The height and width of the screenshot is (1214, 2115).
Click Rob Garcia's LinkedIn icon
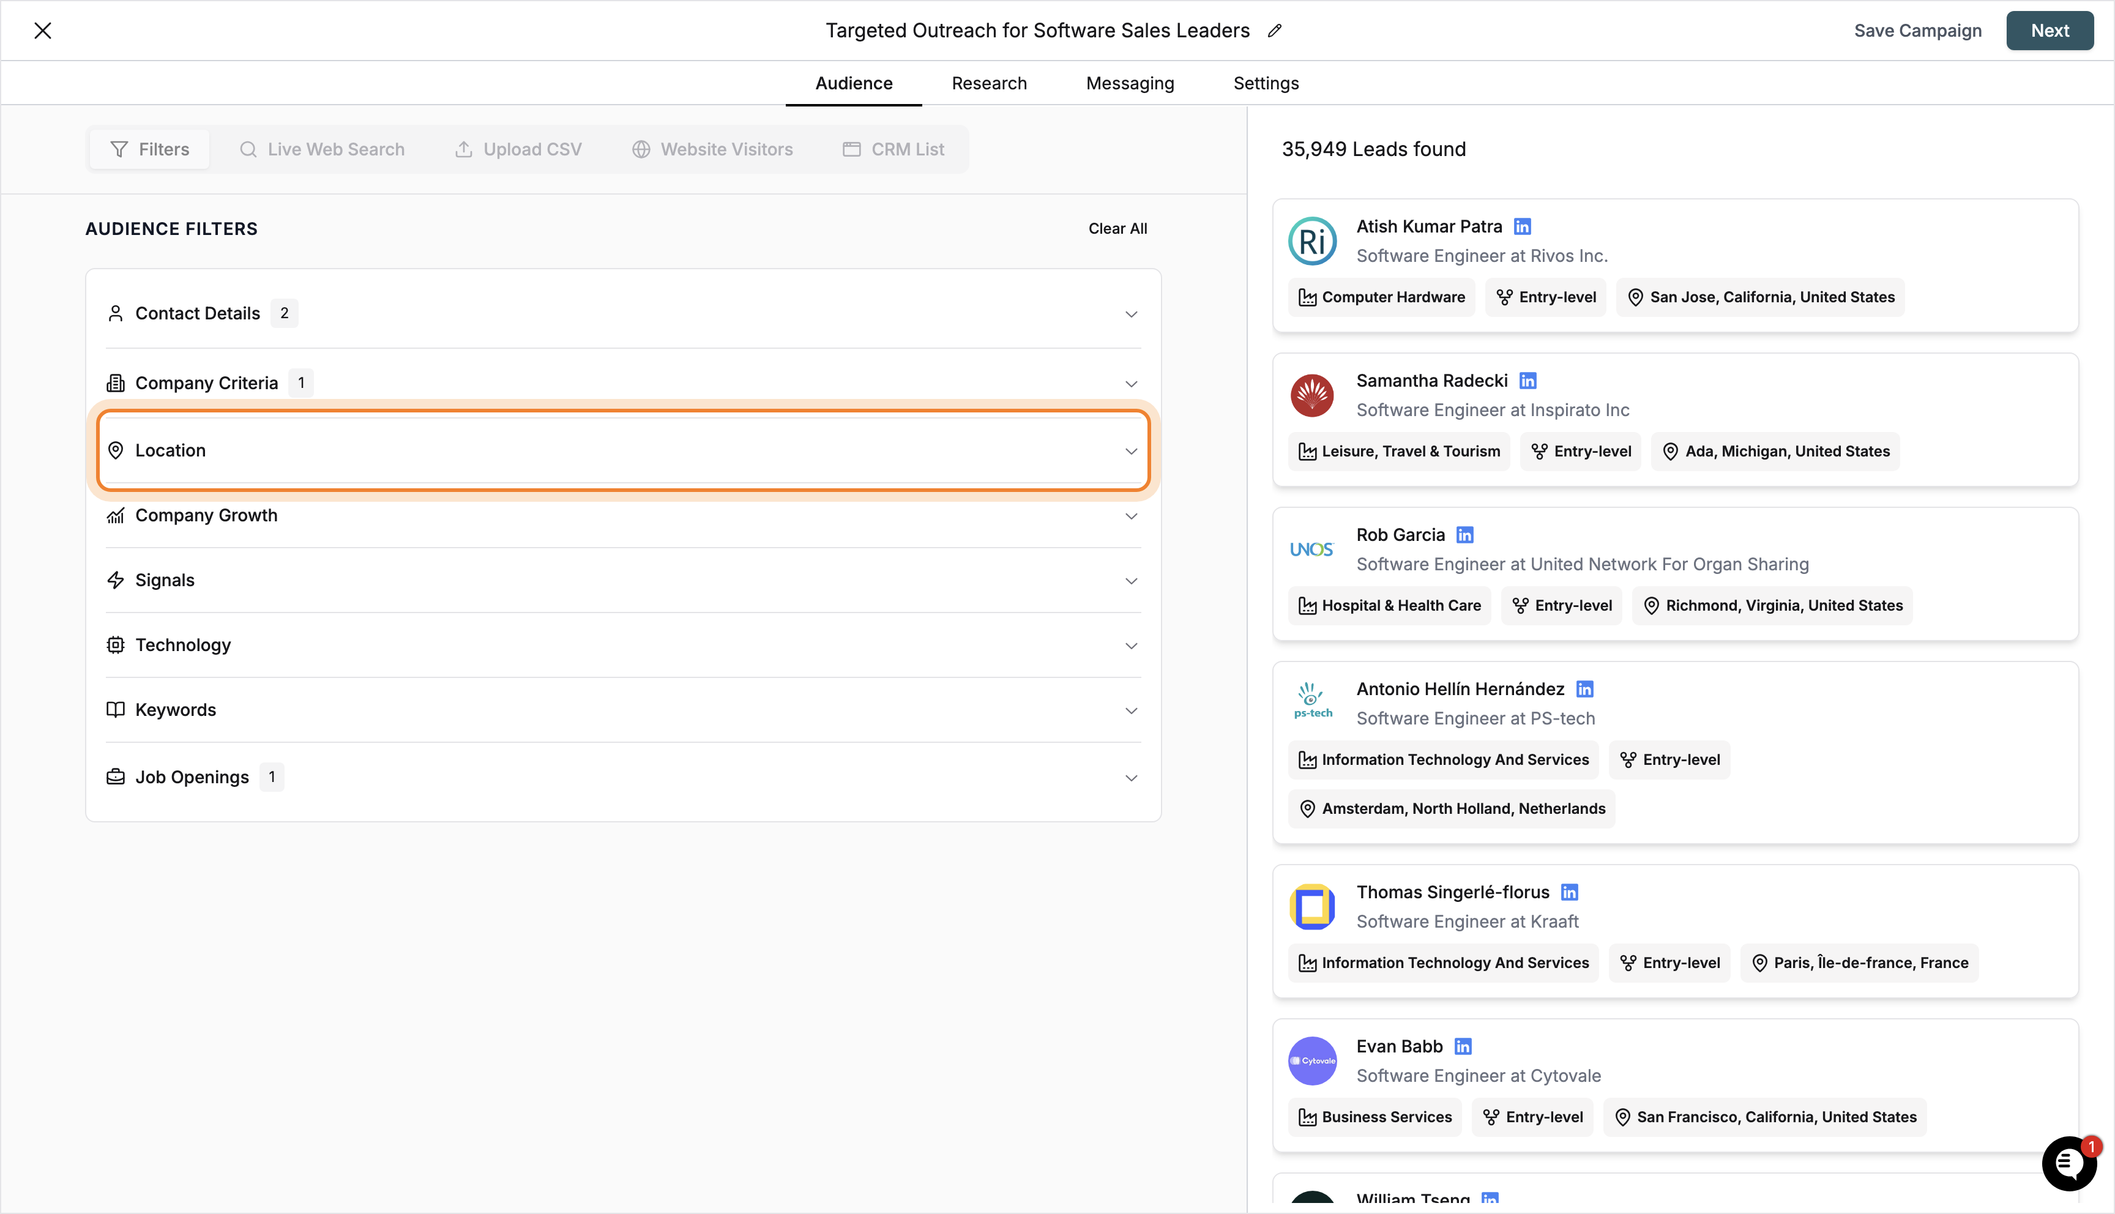[x=1466, y=534]
